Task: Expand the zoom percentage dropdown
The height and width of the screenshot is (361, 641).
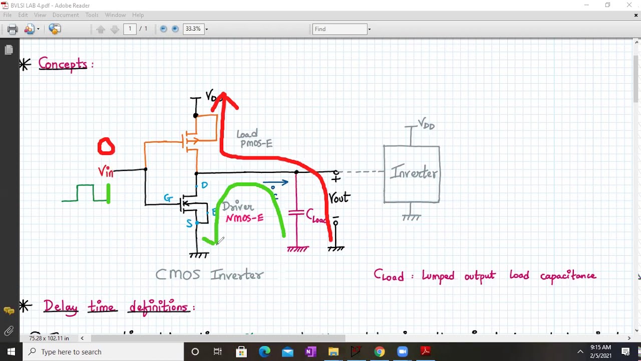Action: click(x=206, y=29)
